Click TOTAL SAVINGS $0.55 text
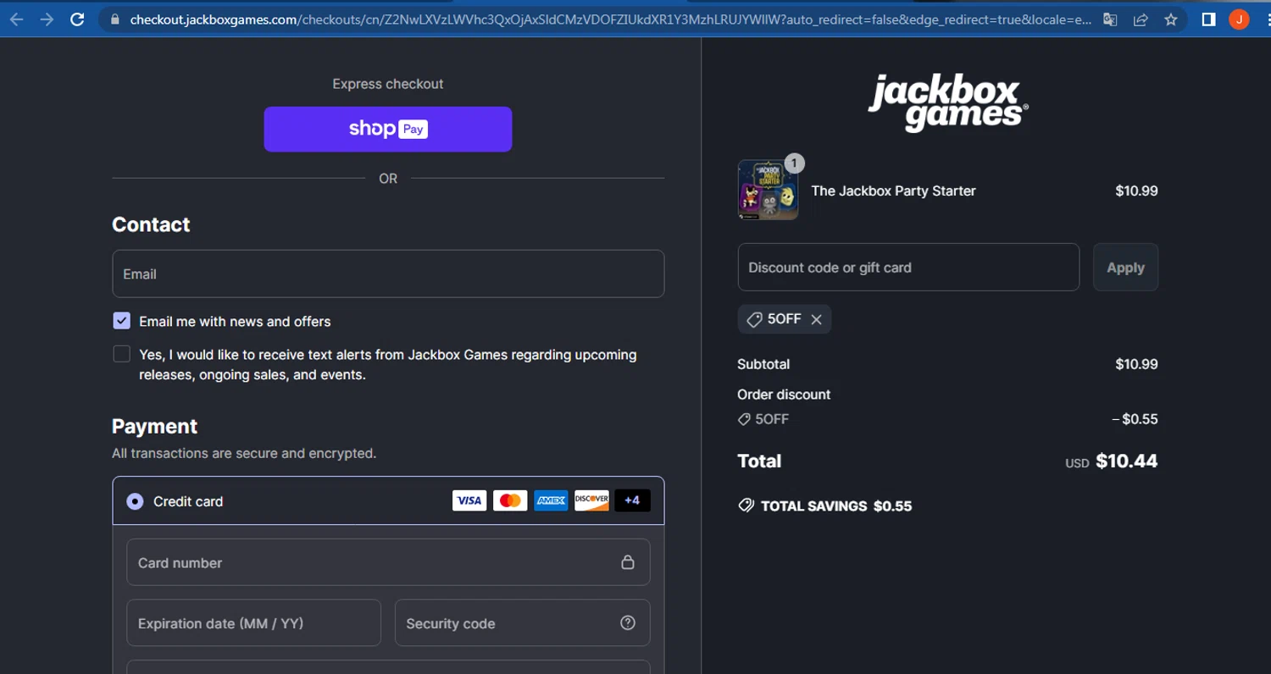This screenshot has height=674, width=1271. point(836,506)
